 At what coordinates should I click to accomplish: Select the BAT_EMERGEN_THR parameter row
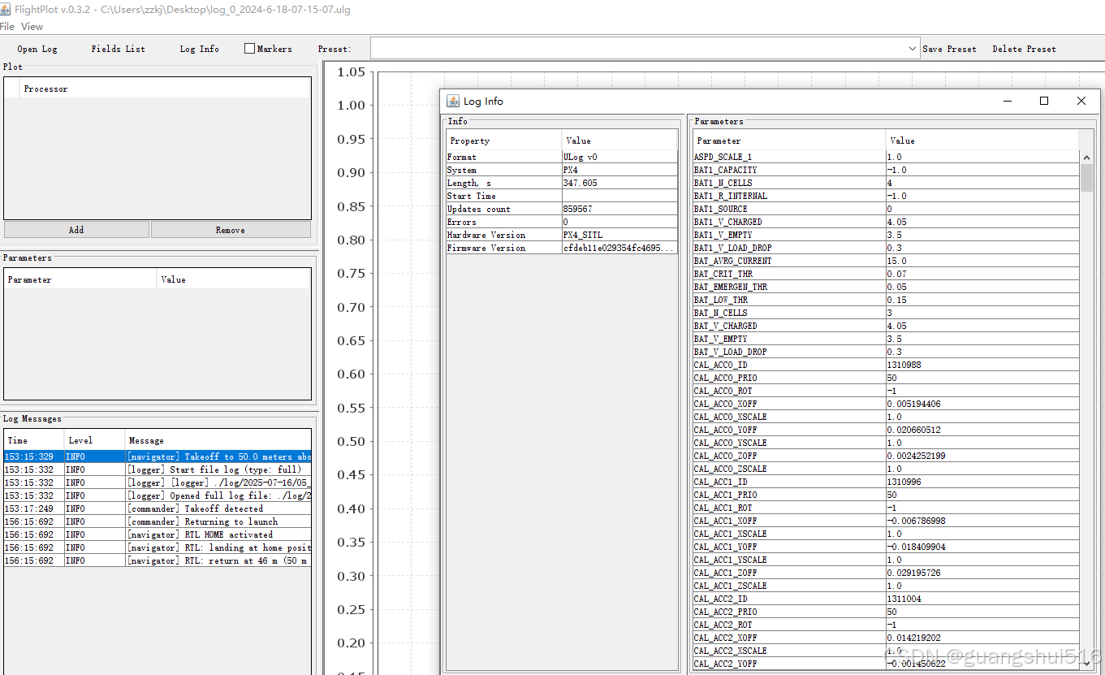(886, 287)
